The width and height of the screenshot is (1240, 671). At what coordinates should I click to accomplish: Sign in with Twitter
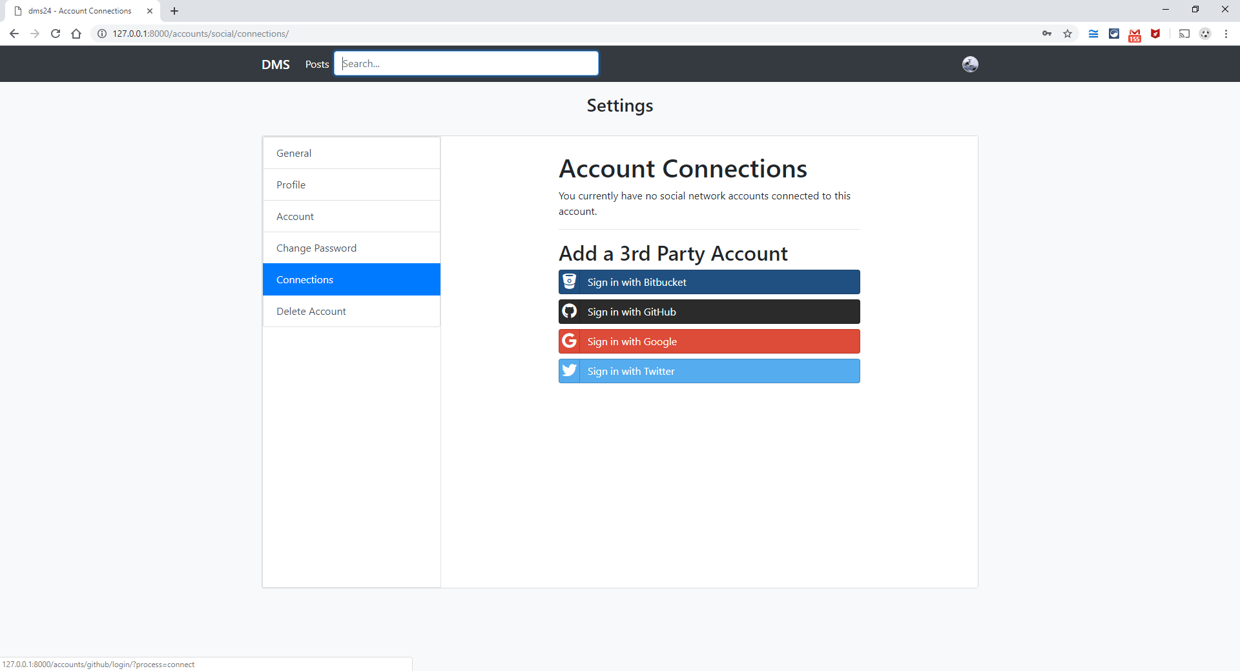(x=709, y=371)
